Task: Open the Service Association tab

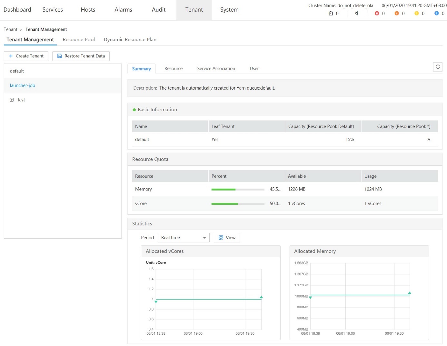Action: click(x=216, y=68)
